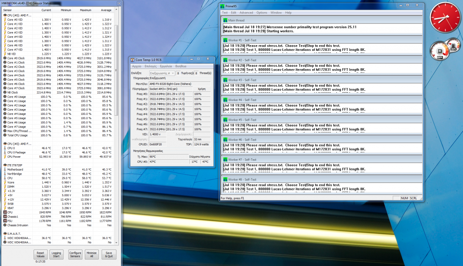Open the Αρχείο menu in Core Temp
The image size is (463, 266).
(x=137, y=66)
